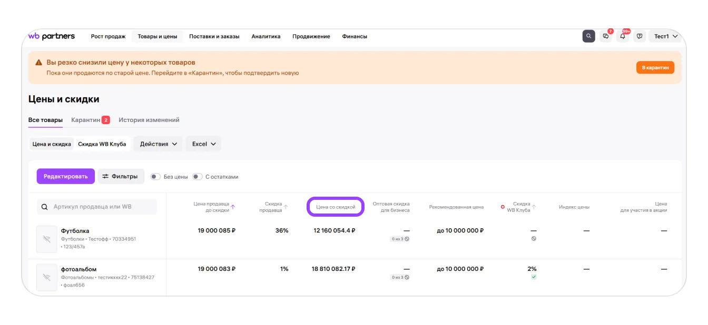This screenshot has height=325, width=708.
Task: Click the Редактировать button
Action: pos(66,176)
